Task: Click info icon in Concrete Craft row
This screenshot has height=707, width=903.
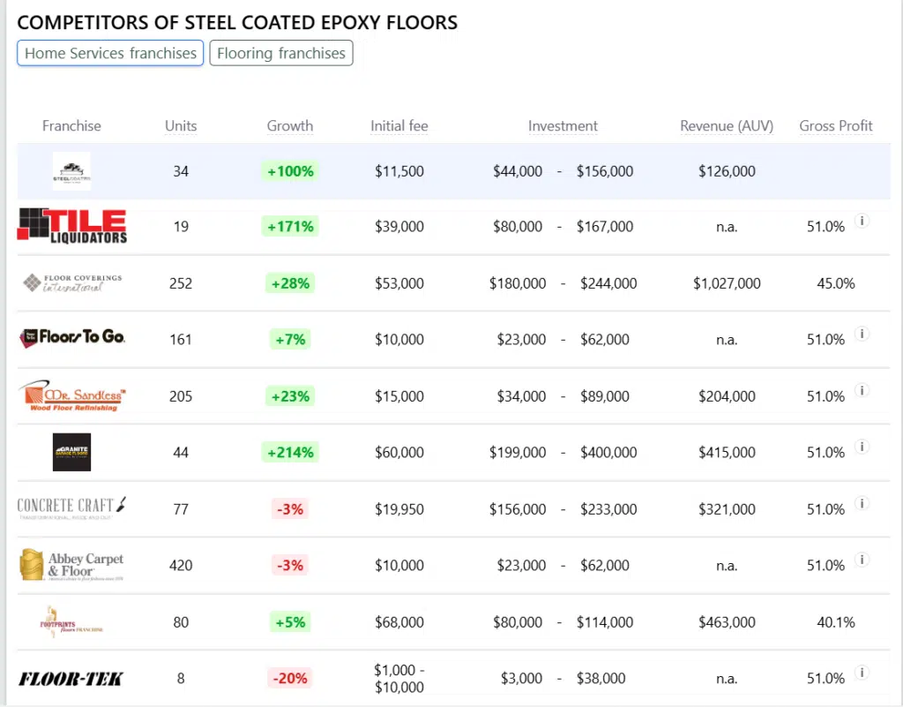Action: [862, 503]
